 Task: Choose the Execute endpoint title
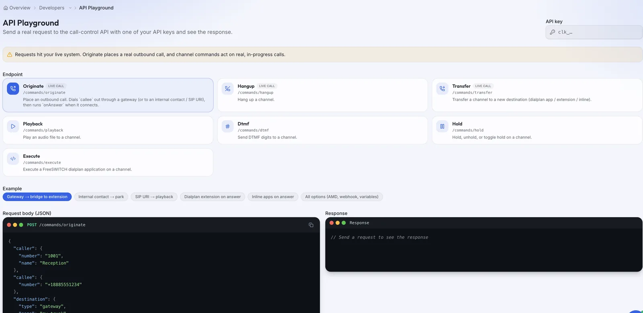[31, 156]
